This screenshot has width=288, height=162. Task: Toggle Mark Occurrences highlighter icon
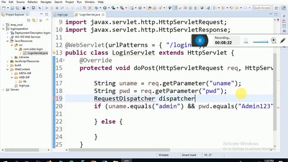point(175,8)
